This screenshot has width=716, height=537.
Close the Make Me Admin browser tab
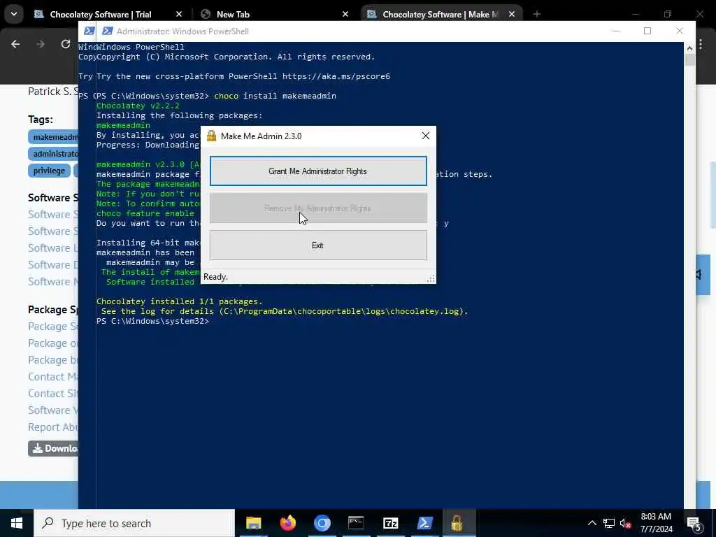click(512, 15)
